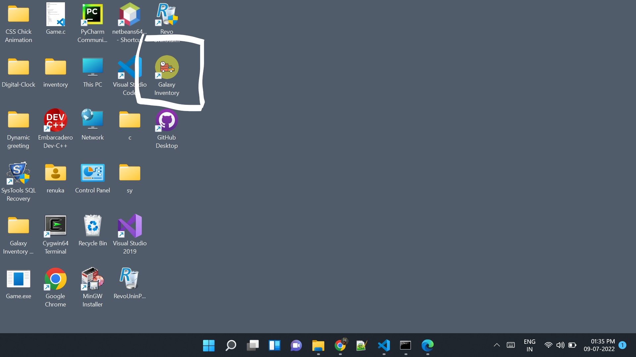
Task: Open the Windows Start menu
Action: (x=209, y=345)
